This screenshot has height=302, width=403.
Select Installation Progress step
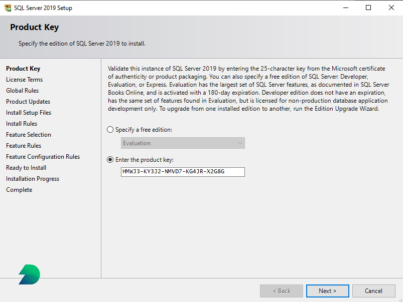[x=33, y=179]
